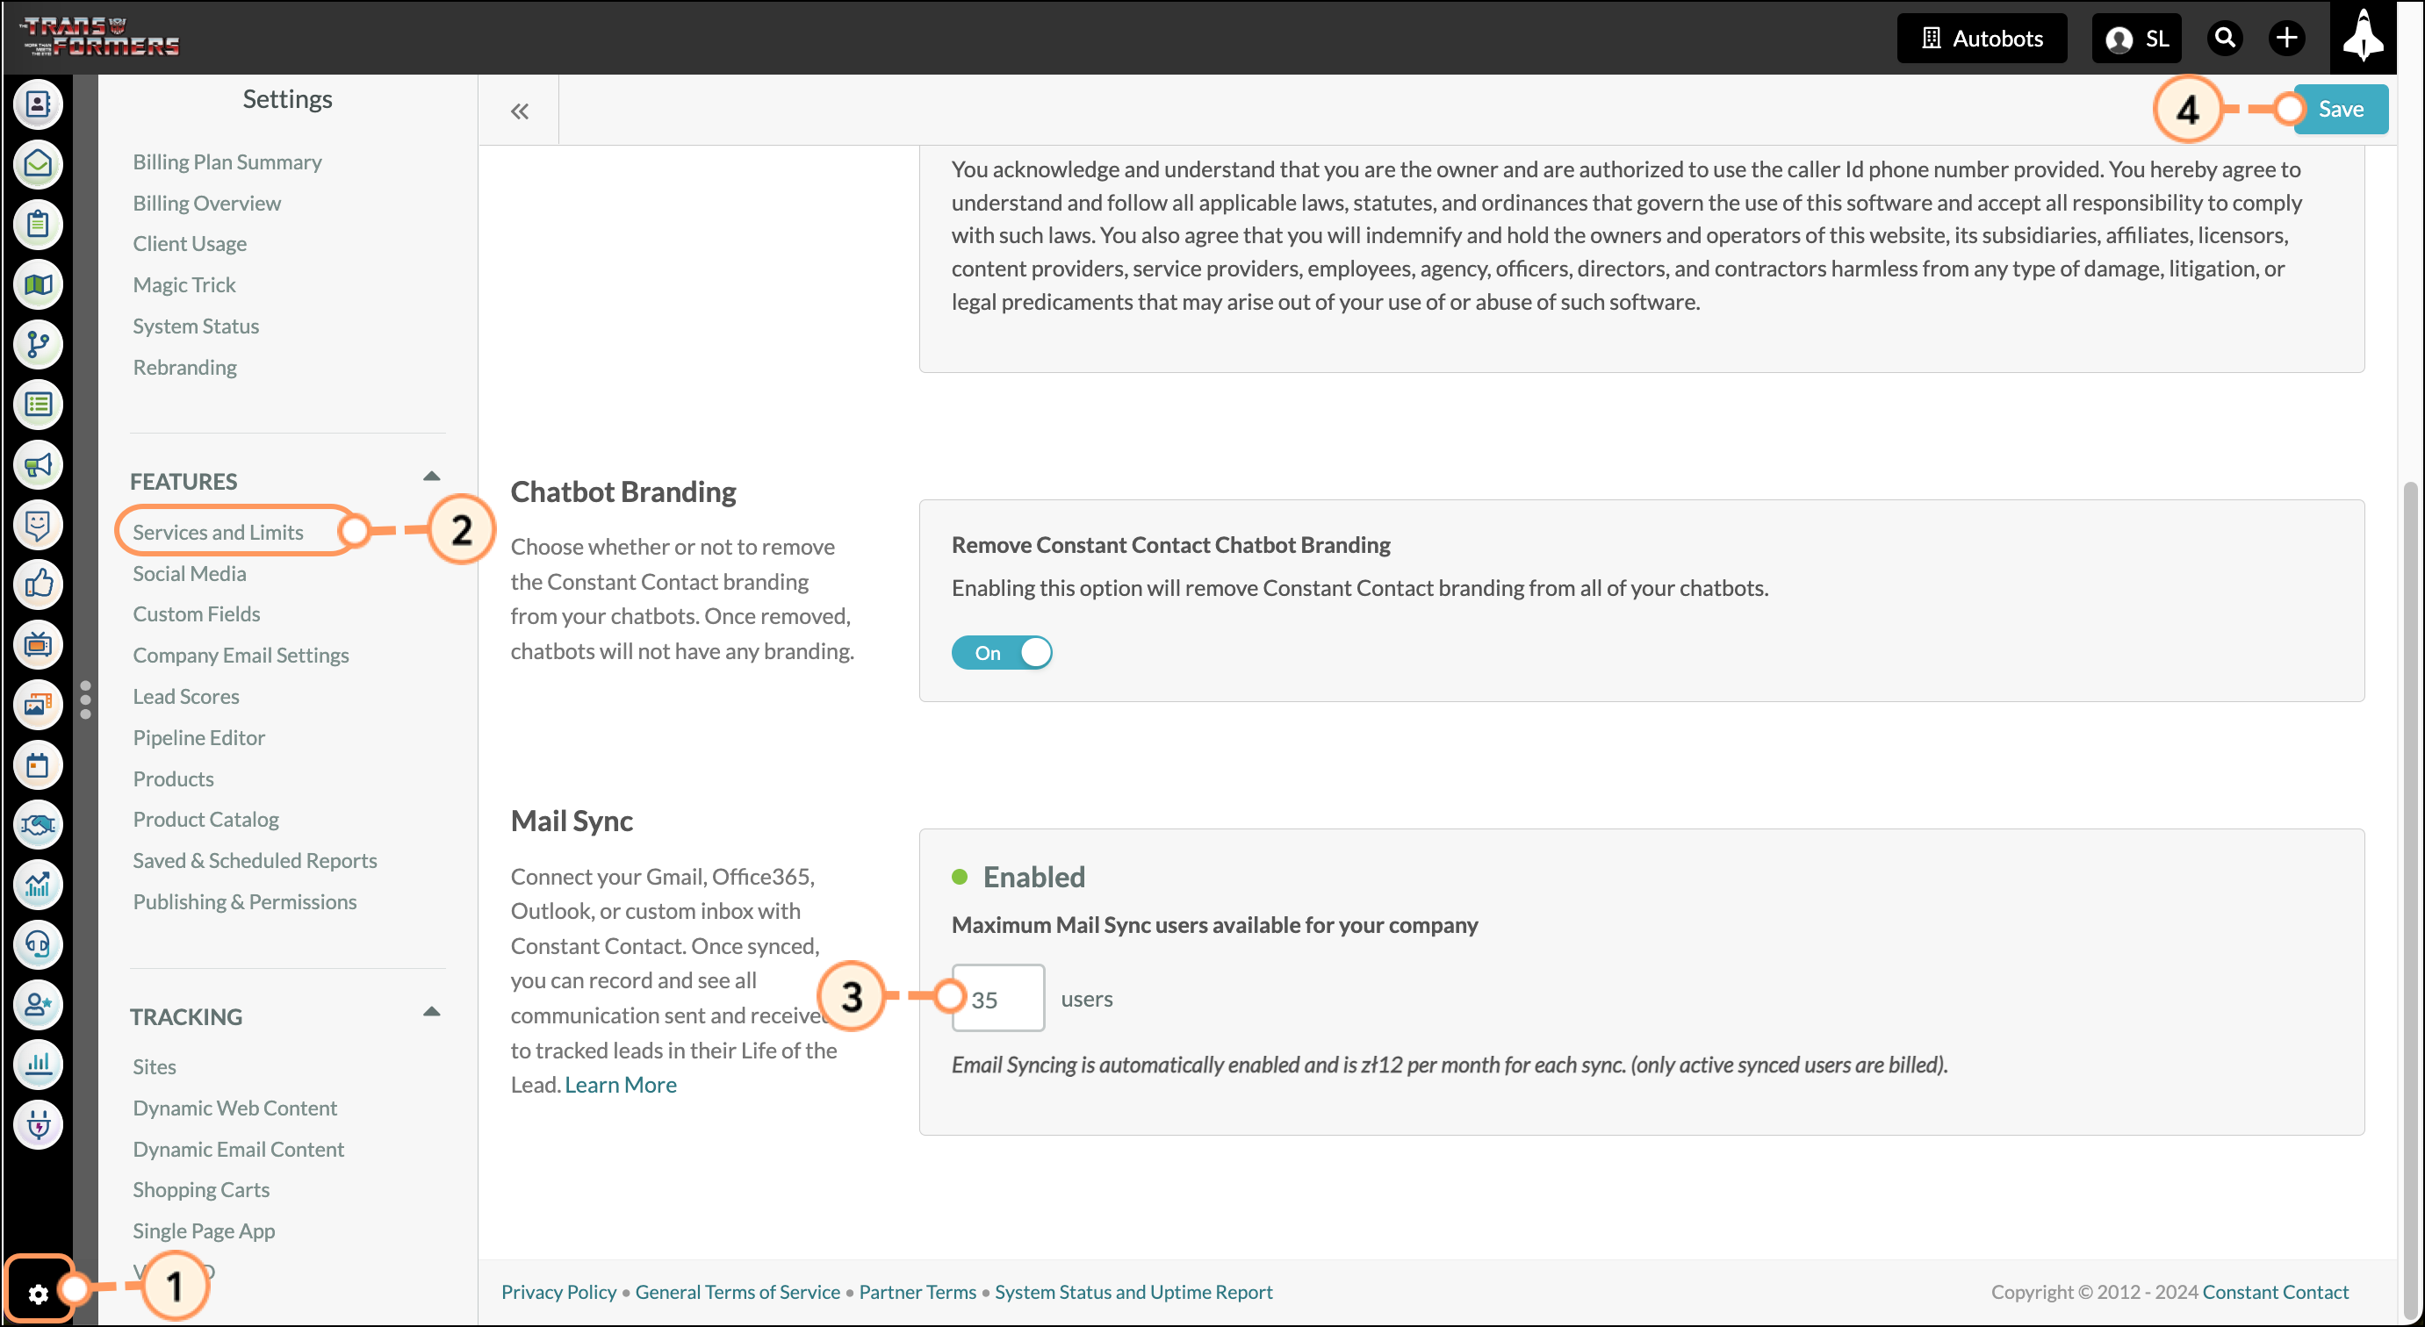Open the calendar icon in sidebar
The width and height of the screenshot is (2425, 1327).
(38, 765)
